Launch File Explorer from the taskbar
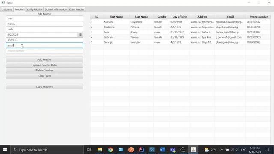274x154 pixels. tap(100, 150)
